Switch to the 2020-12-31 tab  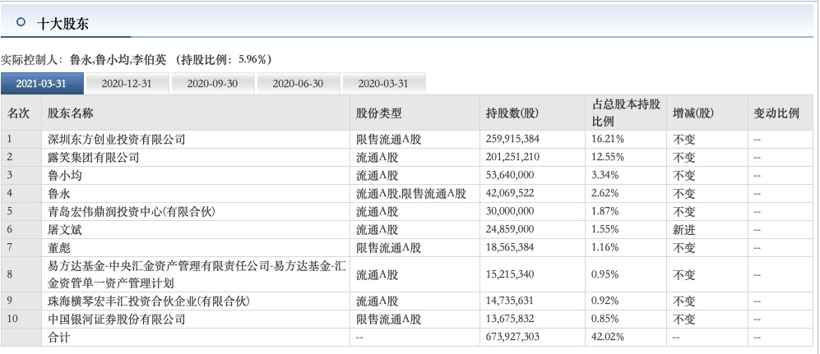pos(127,84)
